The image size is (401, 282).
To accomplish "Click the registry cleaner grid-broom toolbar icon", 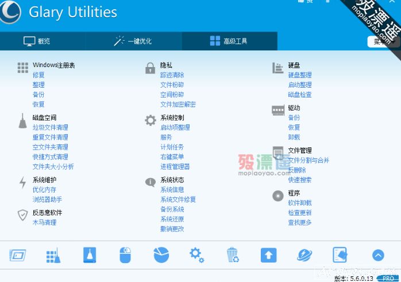I will (53, 255).
